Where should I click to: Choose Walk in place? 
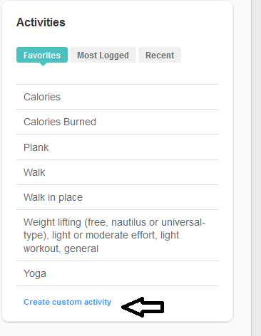pyautogui.click(x=117, y=197)
